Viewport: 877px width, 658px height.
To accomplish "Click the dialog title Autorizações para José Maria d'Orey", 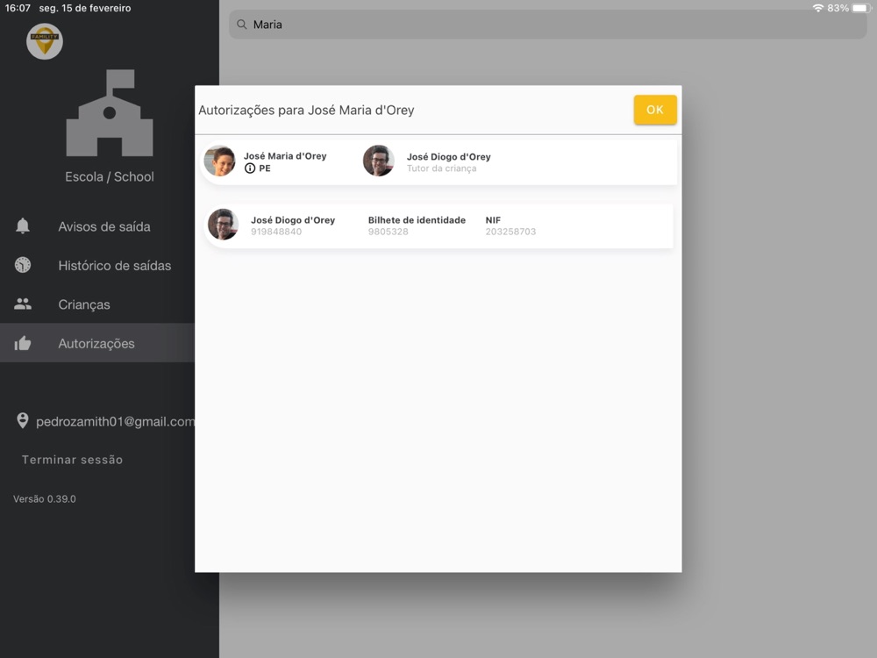I will point(306,111).
